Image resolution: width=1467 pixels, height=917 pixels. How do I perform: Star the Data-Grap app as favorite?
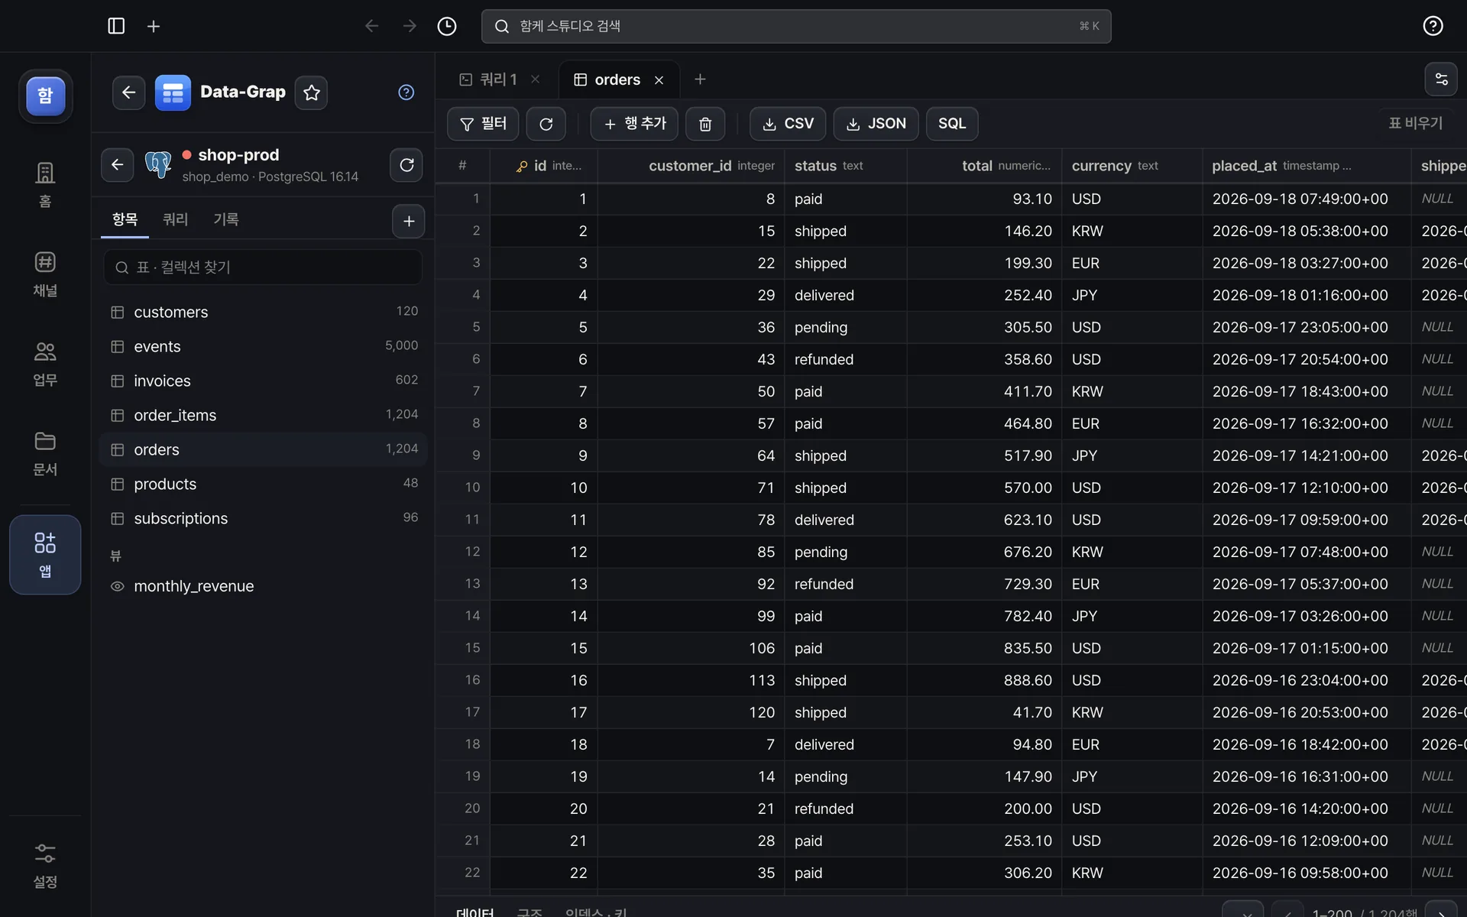coord(311,92)
